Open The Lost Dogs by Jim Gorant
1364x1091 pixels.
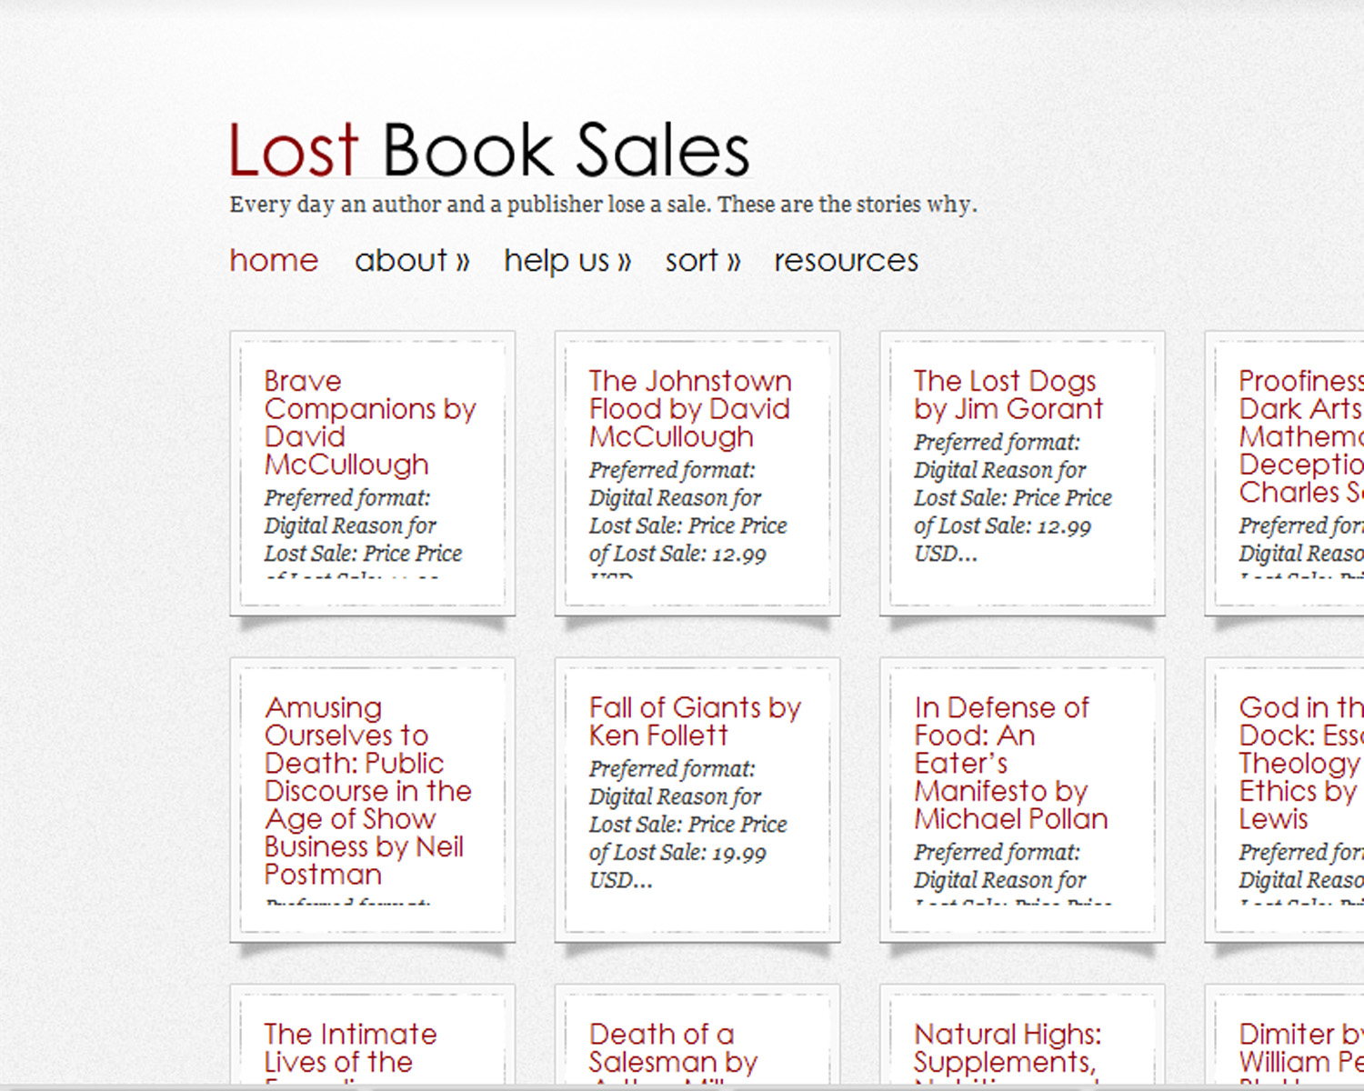(1008, 395)
